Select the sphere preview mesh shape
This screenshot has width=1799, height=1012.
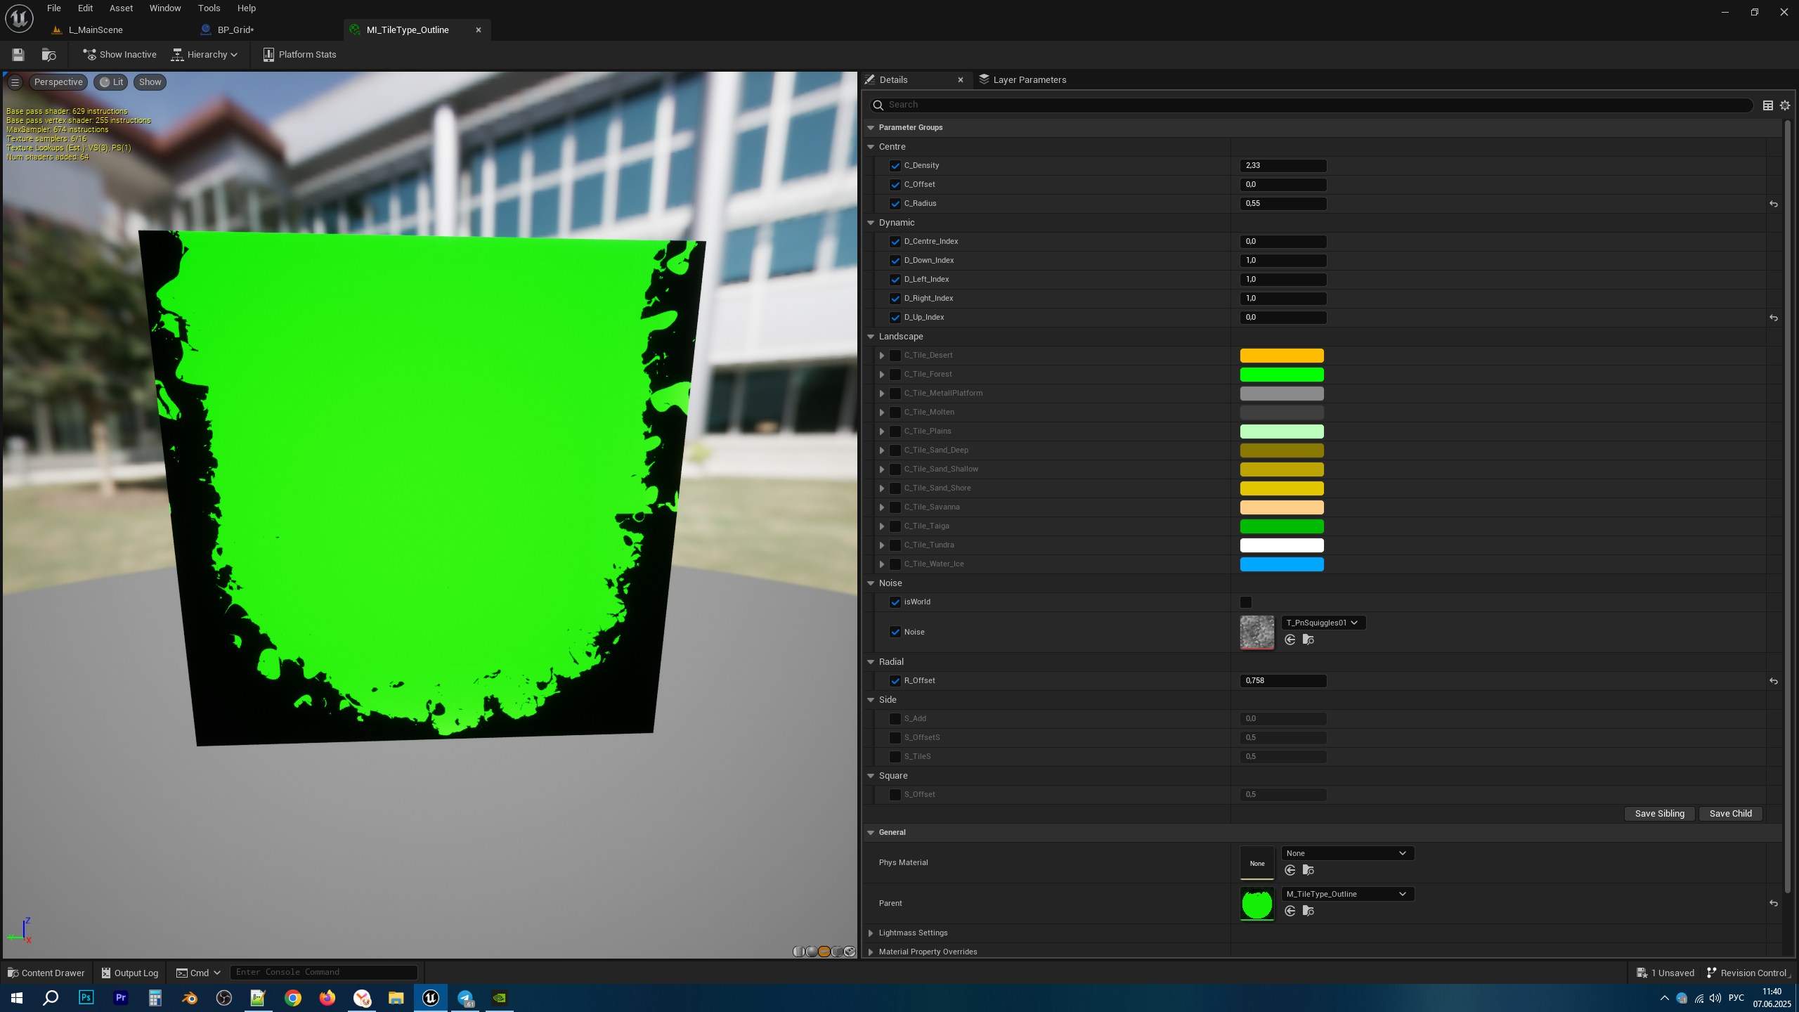[812, 952]
